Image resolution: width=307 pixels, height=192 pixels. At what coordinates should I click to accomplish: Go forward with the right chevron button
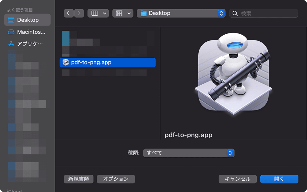tap(79, 13)
